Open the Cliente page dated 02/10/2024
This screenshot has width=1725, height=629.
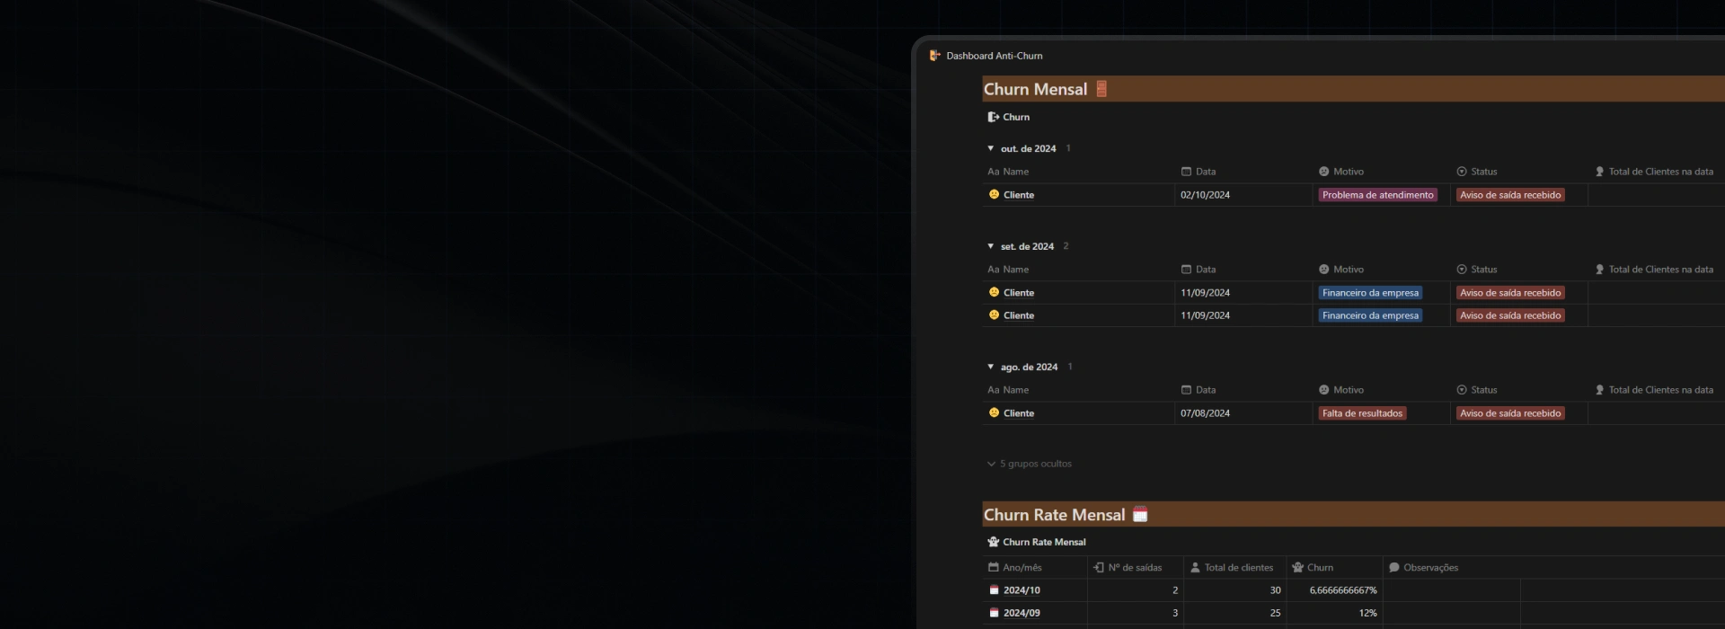1019,195
